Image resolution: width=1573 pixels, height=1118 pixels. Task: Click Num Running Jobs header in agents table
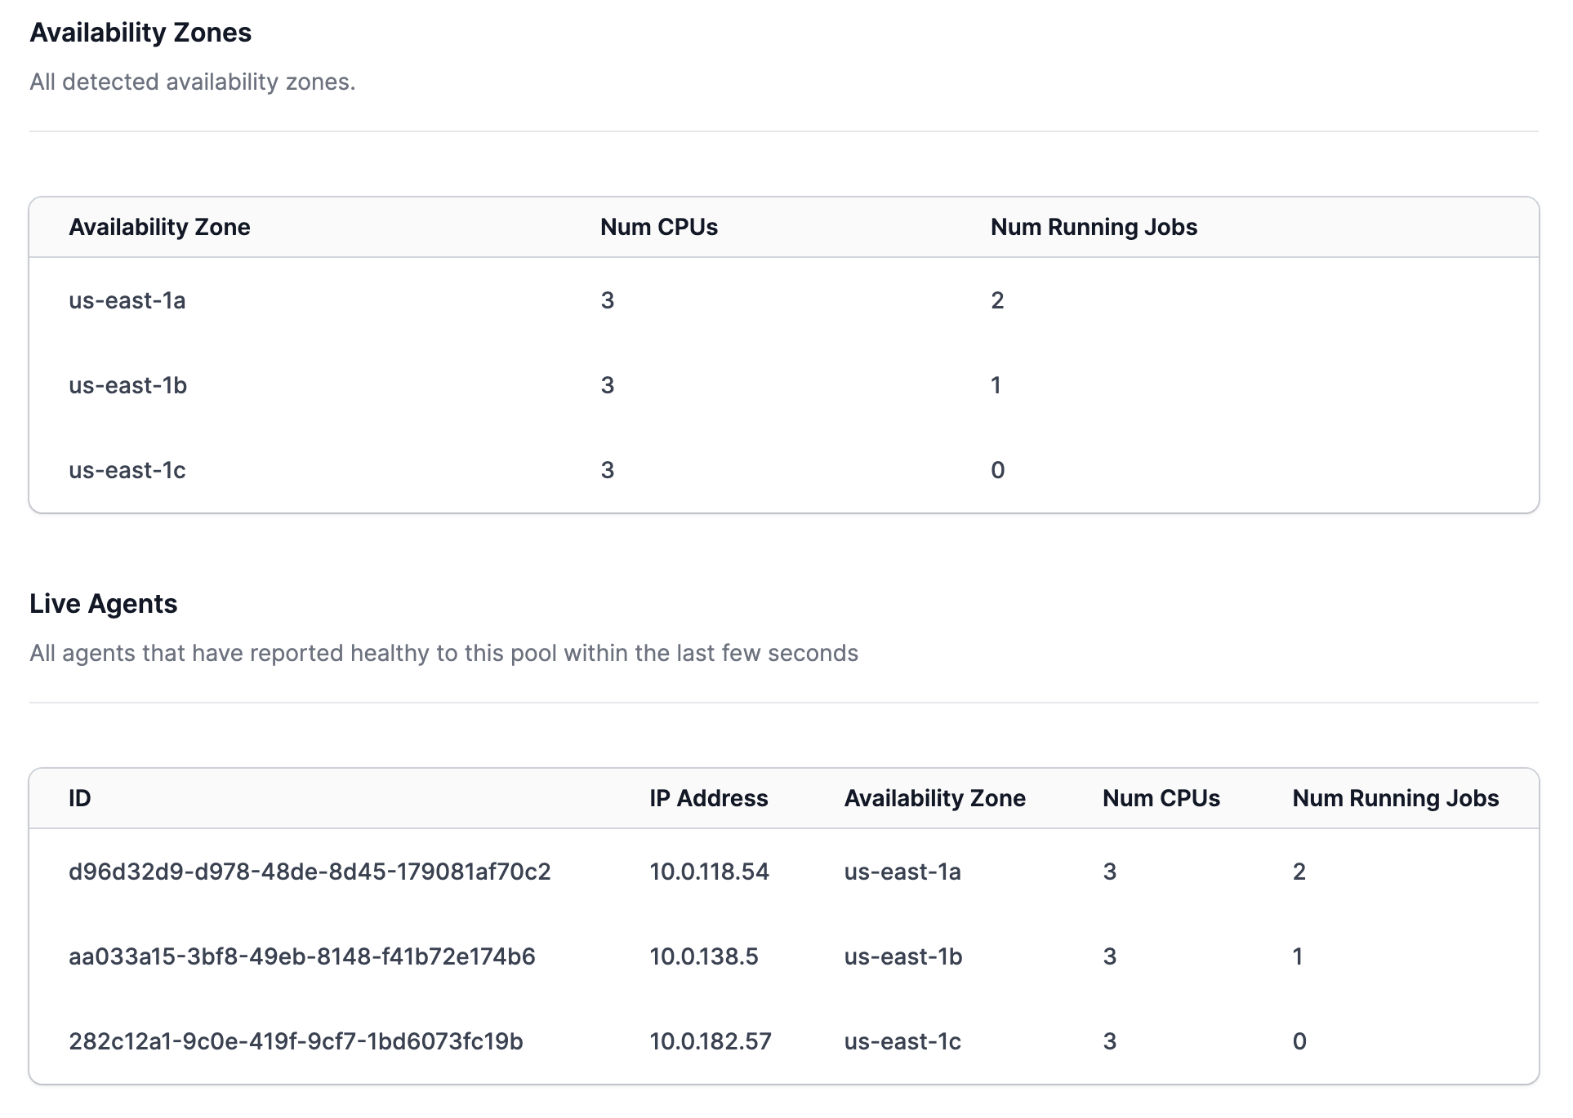click(x=1395, y=798)
